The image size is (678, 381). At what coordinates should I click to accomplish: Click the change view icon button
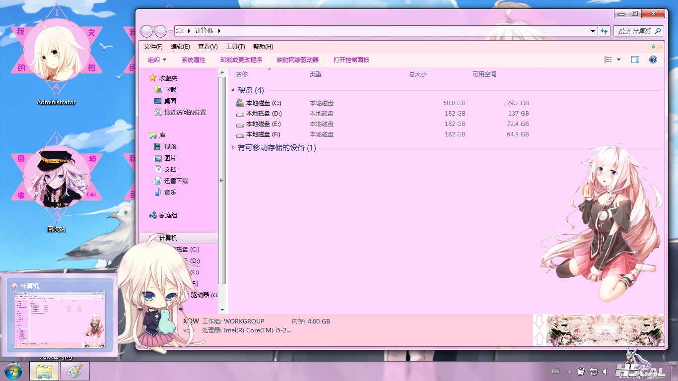point(608,60)
